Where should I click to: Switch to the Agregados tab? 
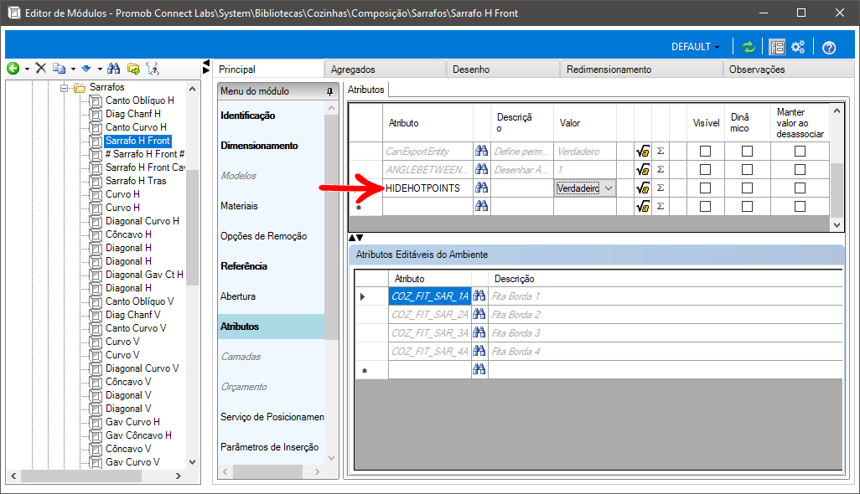tap(385, 69)
